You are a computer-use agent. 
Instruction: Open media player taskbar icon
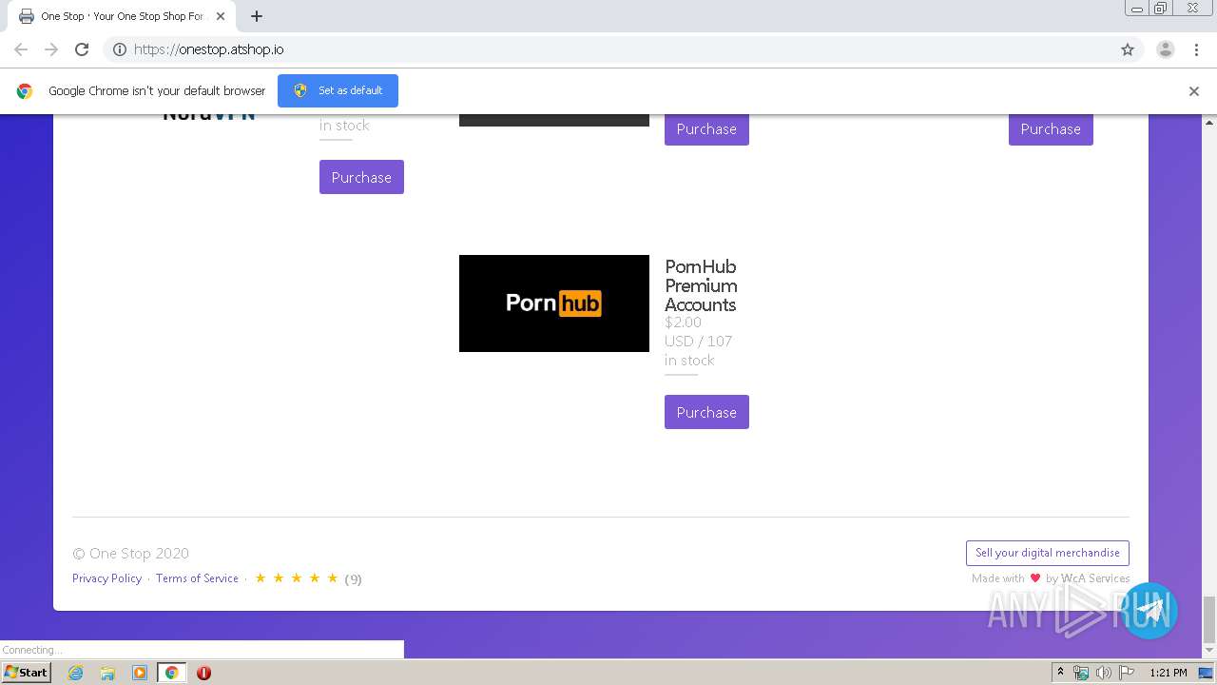click(x=140, y=673)
